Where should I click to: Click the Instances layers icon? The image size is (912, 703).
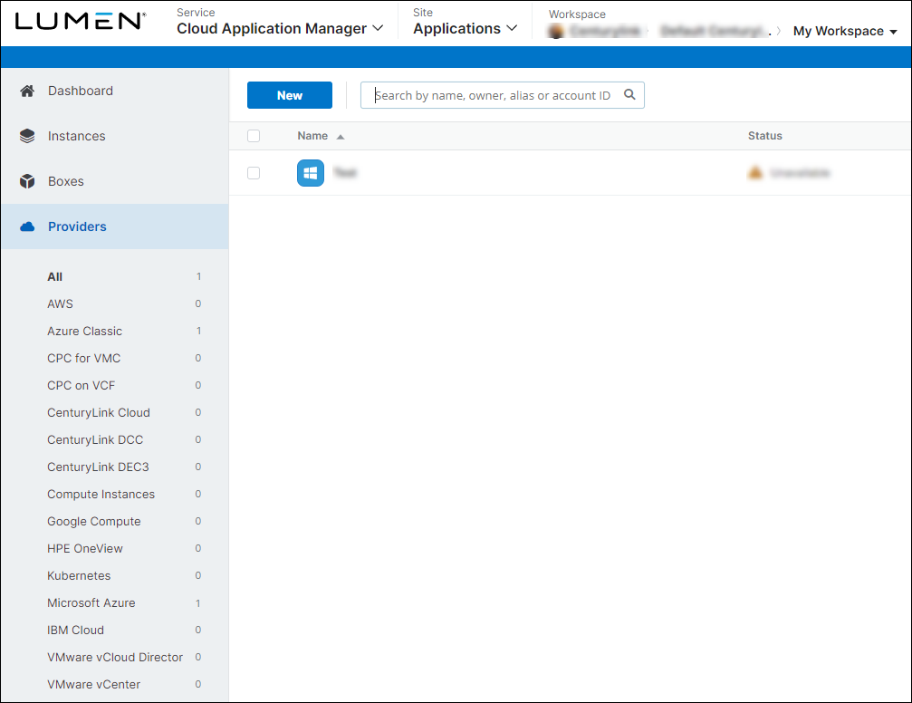pos(27,136)
